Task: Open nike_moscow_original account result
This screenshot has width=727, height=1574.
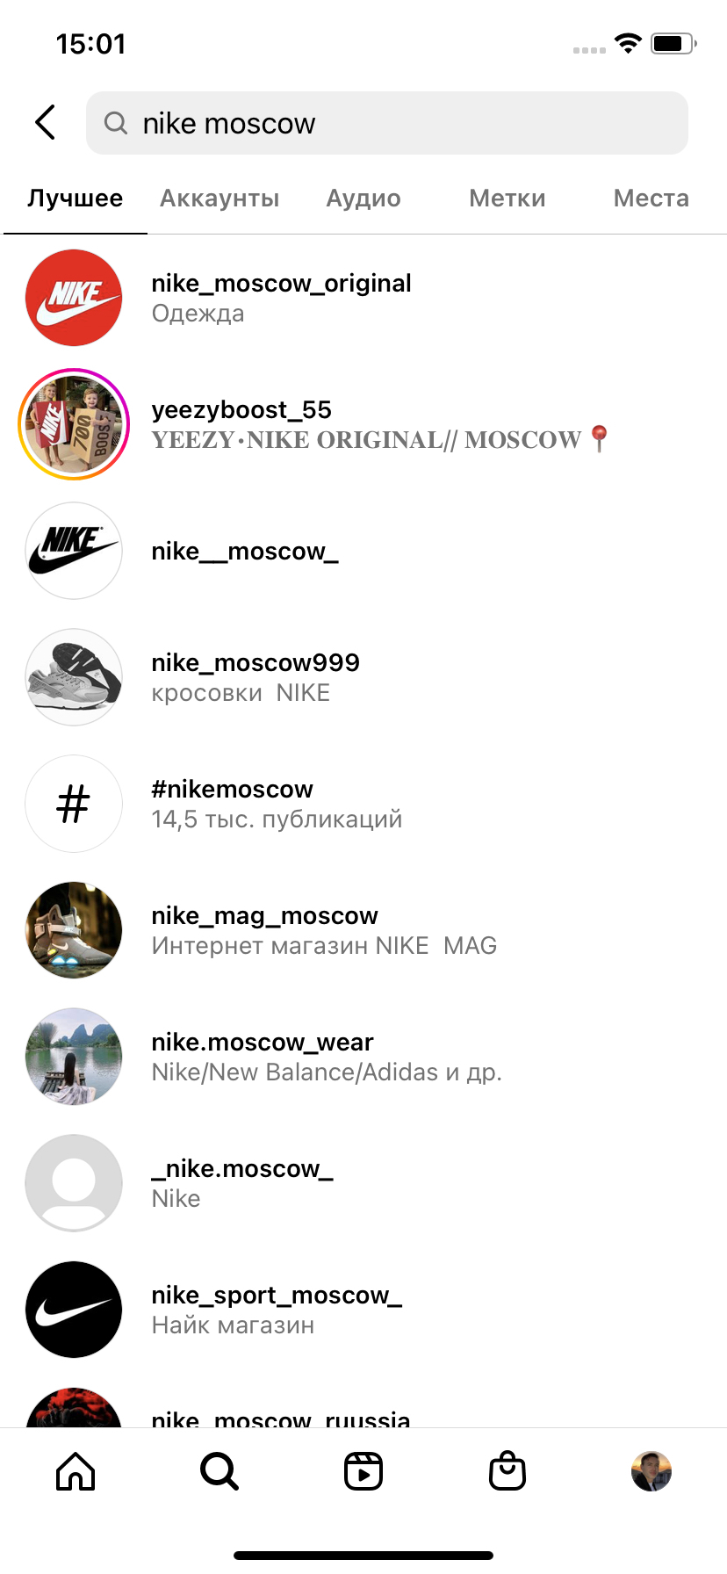Action: coord(363,298)
